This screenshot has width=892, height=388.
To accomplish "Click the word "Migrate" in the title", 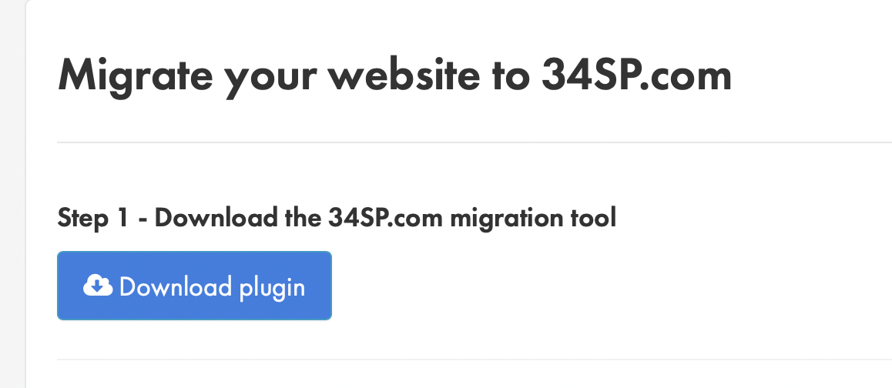I will coord(135,78).
